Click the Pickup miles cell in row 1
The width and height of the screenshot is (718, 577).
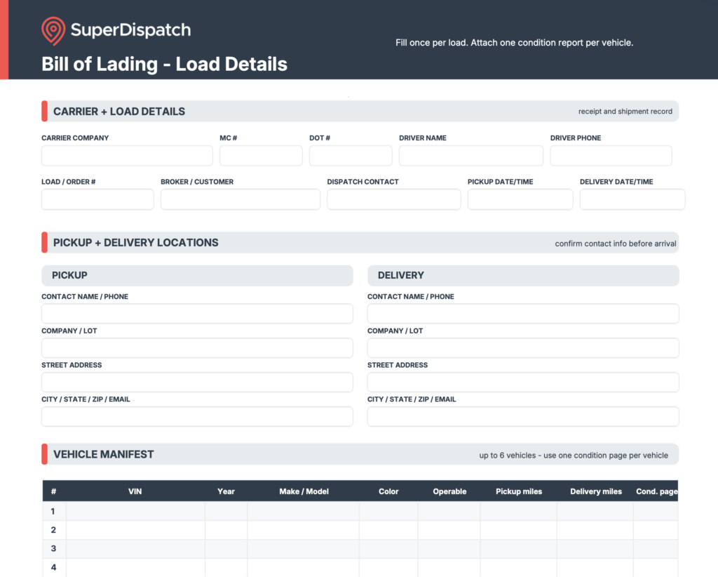click(x=519, y=511)
